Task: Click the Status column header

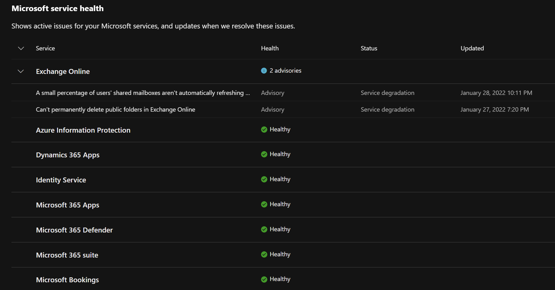Action: 369,48
